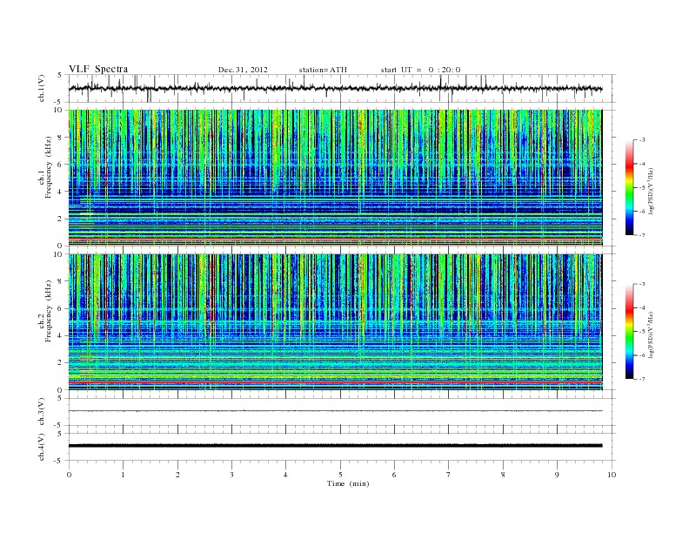Click the "VLF Spectra" plot title

pos(98,69)
